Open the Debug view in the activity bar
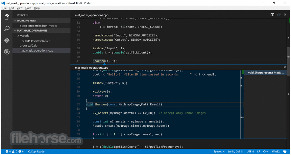This screenshot has height=155, width=291. pos(7,52)
